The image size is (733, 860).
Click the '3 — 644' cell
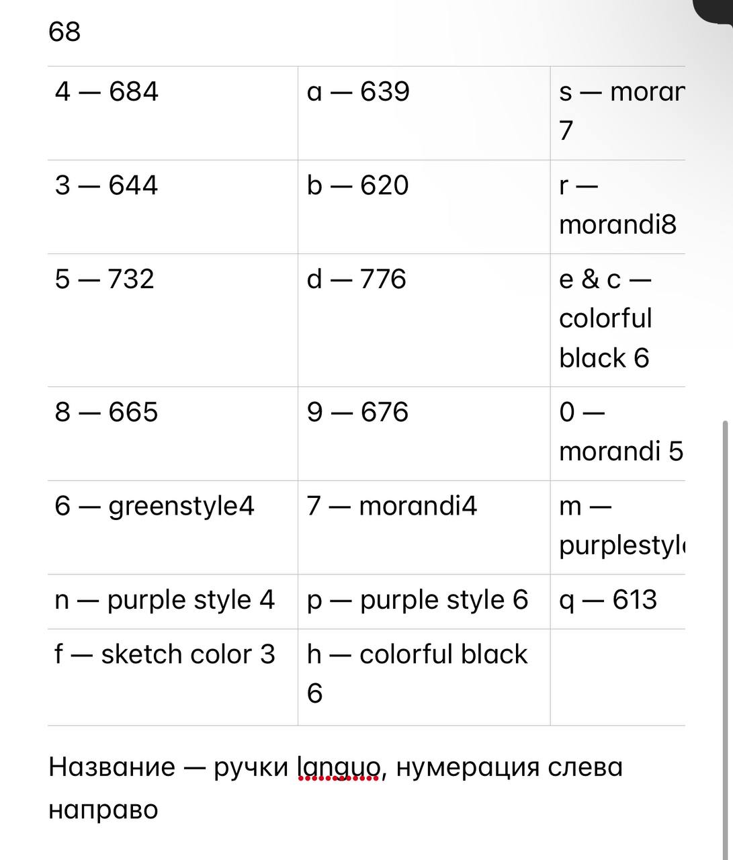[173, 207]
